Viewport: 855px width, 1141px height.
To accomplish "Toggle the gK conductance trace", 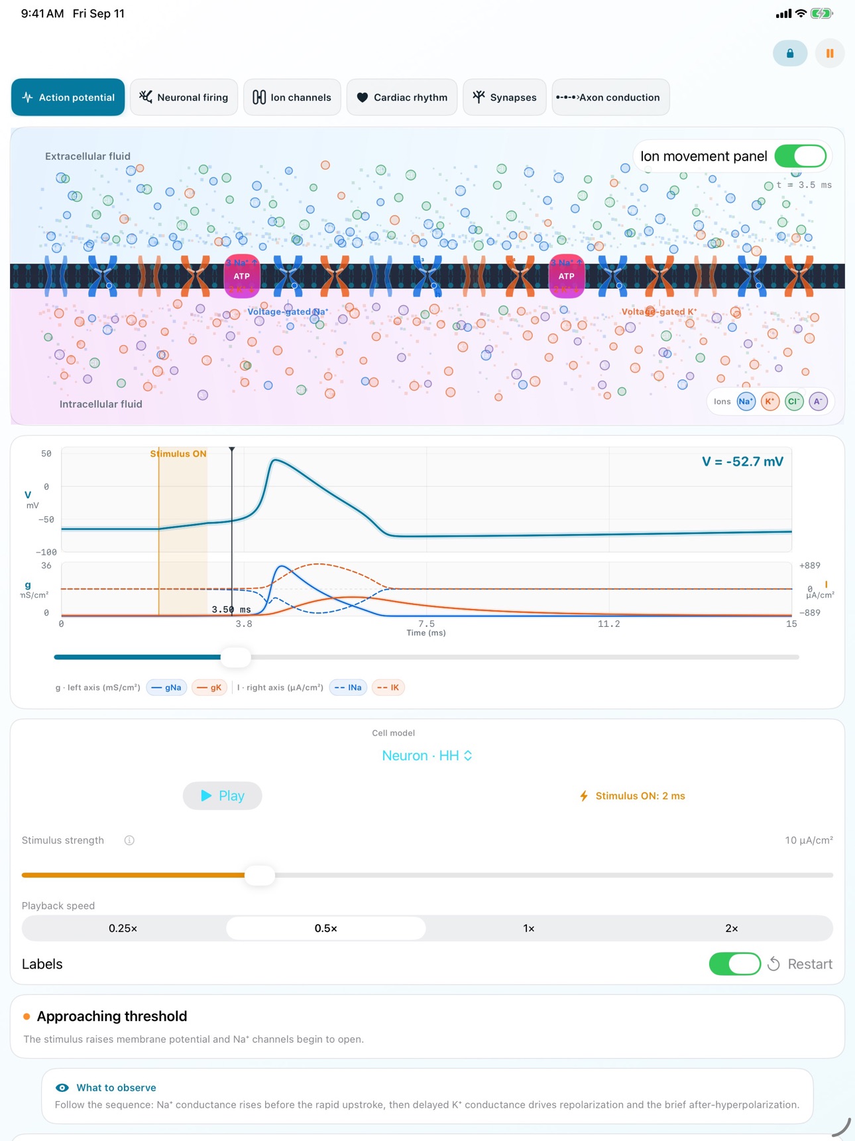I will (209, 688).
